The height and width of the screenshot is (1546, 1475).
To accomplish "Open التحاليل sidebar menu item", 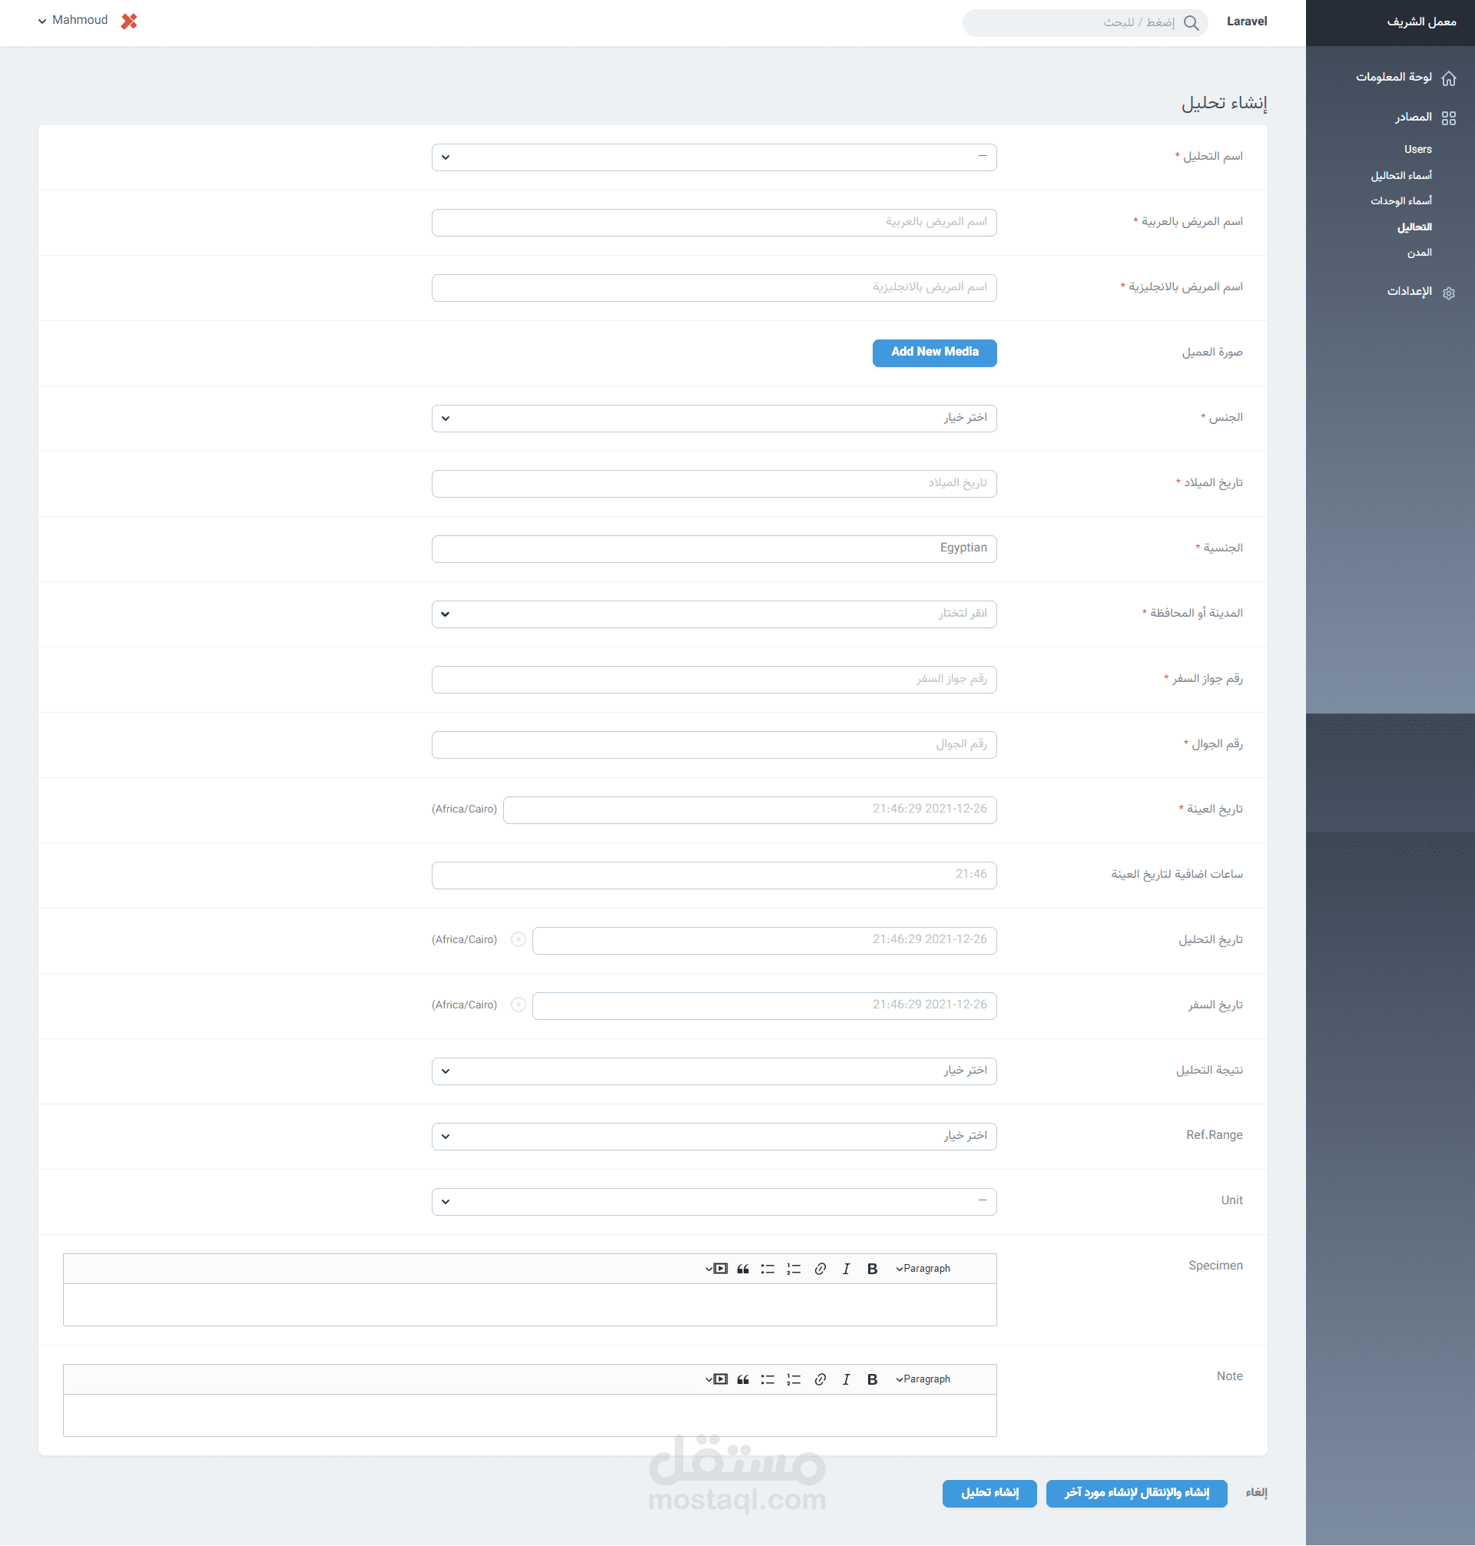I will [x=1414, y=227].
